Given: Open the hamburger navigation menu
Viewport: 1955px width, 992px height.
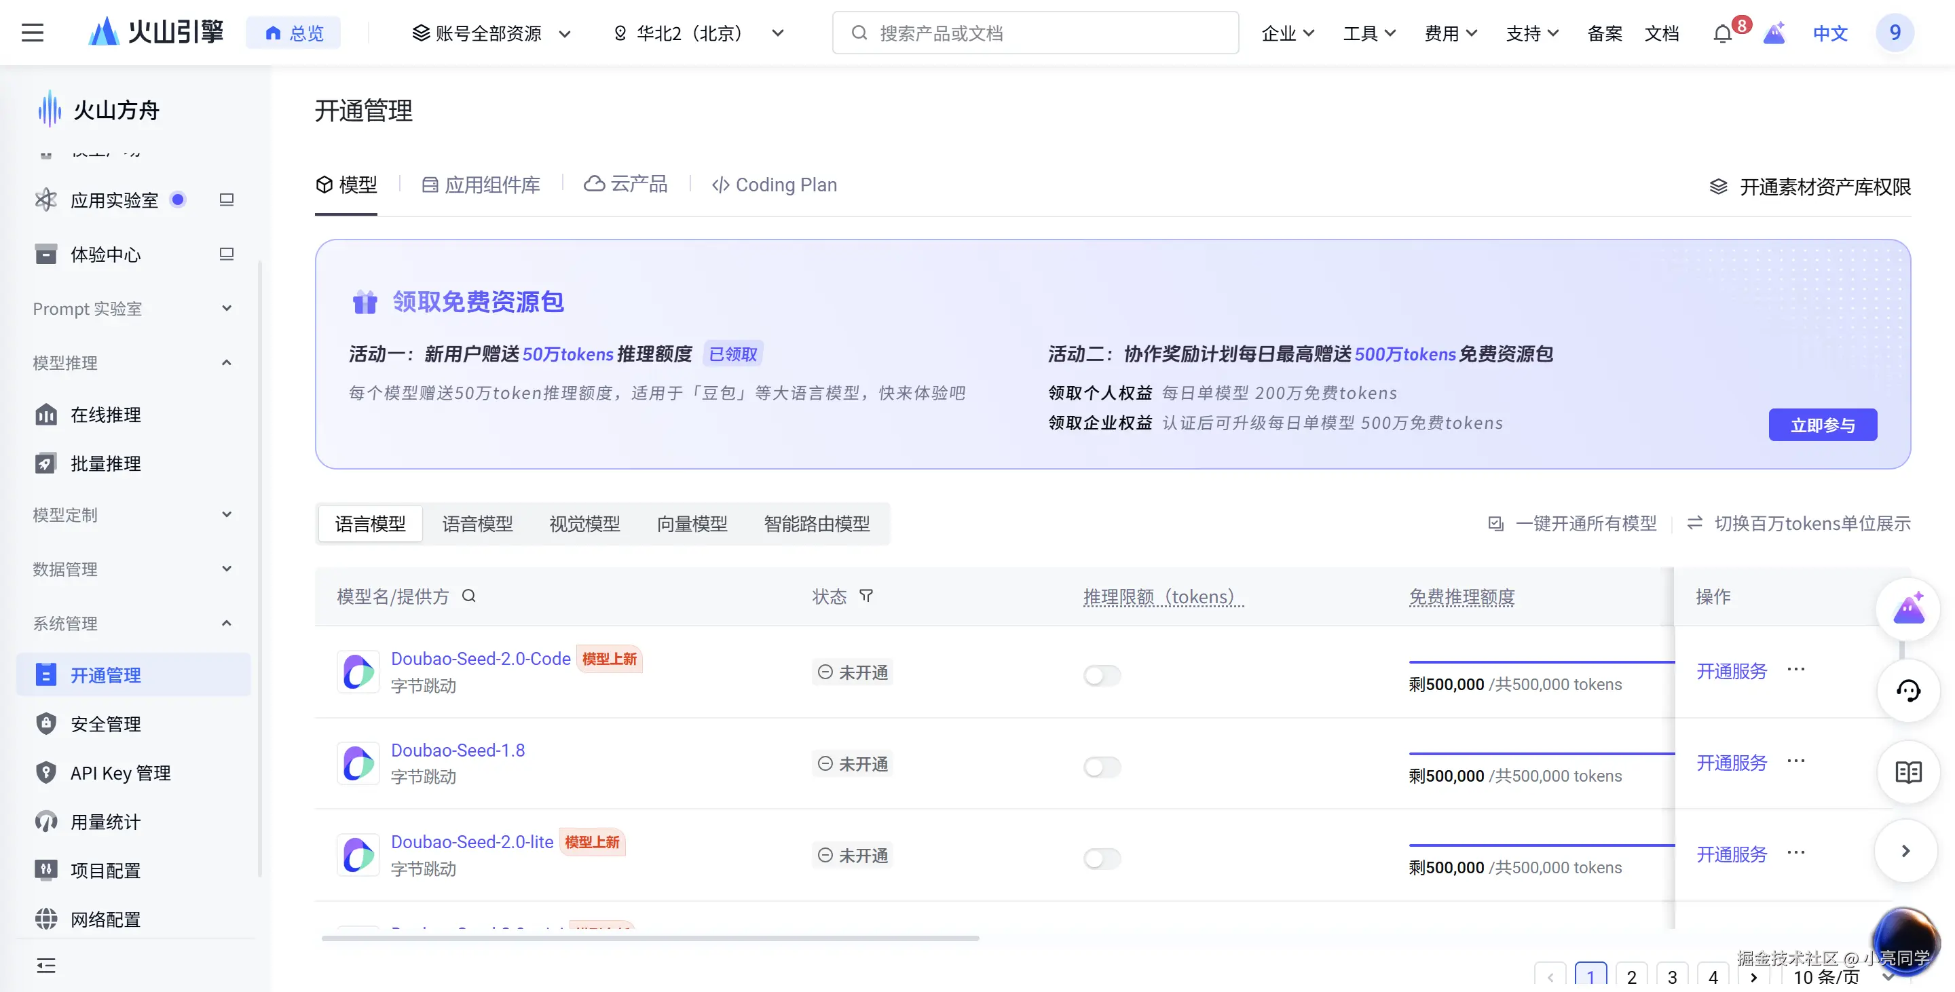Looking at the screenshot, I should (x=32, y=32).
